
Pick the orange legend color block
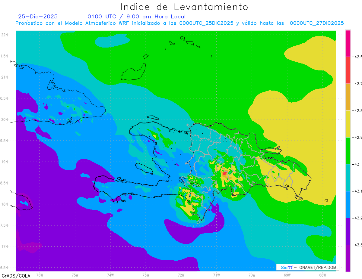click(348, 97)
